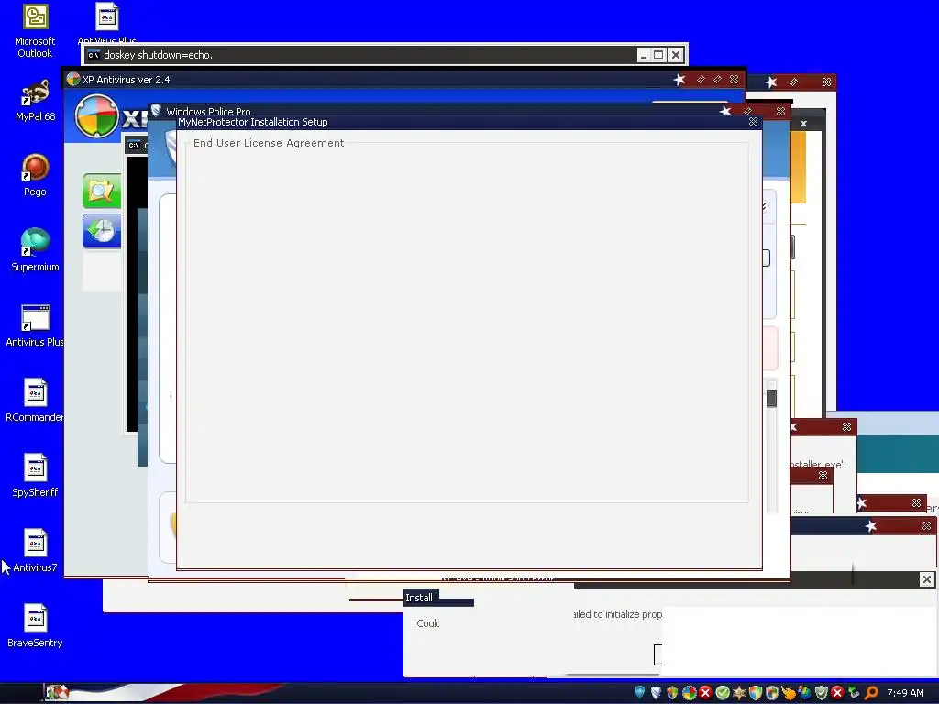Image resolution: width=939 pixels, height=704 pixels.
Task: Open the green circle checkmark tray icon
Action: [x=723, y=693]
